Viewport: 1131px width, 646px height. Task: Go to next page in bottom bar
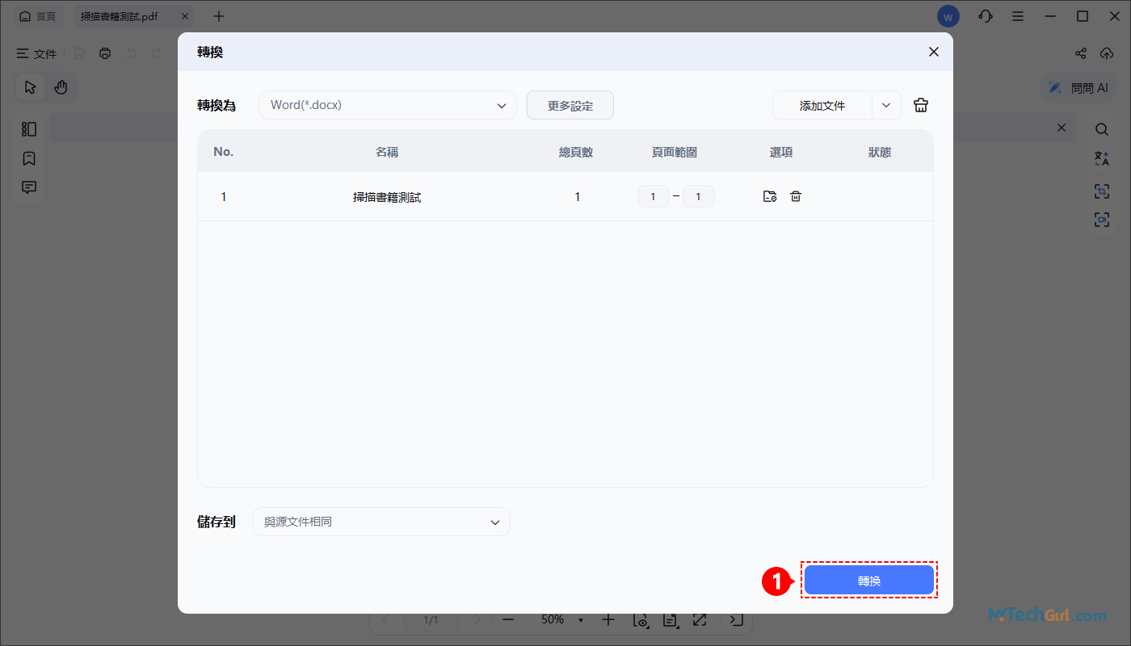[477, 620]
